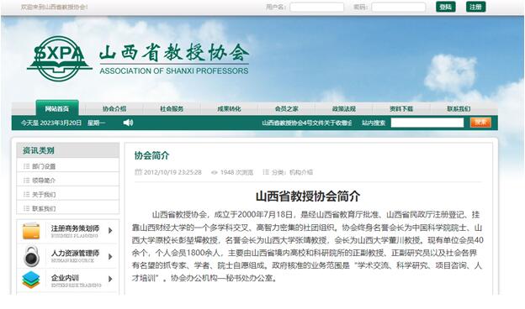The height and width of the screenshot is (309, 525).
Task: Open the 网站首页 navigation tab
Action: click(57, 108)
